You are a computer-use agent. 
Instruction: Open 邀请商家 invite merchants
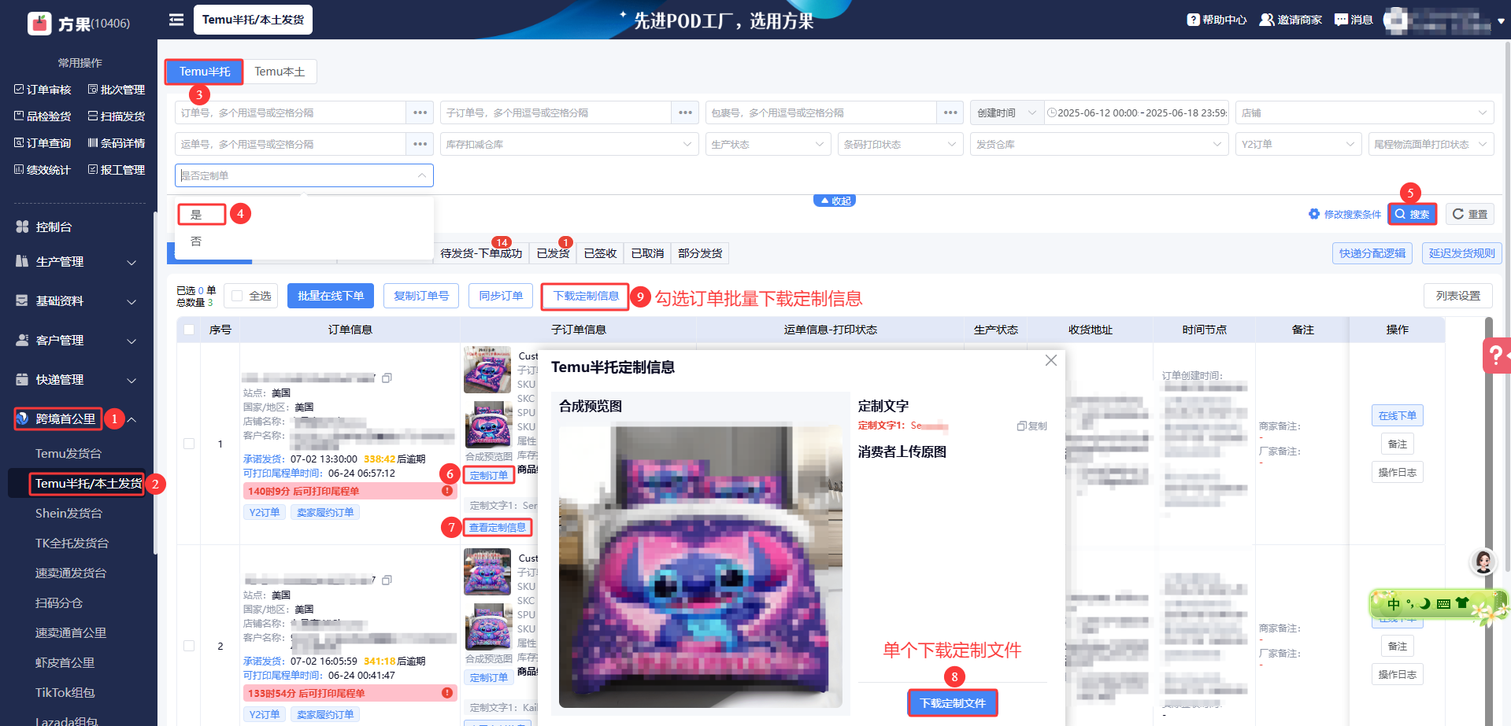coord(1291,20)
